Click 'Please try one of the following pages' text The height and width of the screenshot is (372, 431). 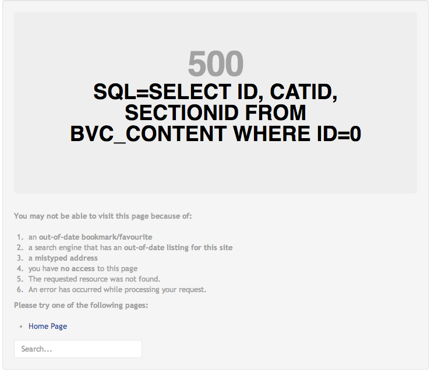81,305
